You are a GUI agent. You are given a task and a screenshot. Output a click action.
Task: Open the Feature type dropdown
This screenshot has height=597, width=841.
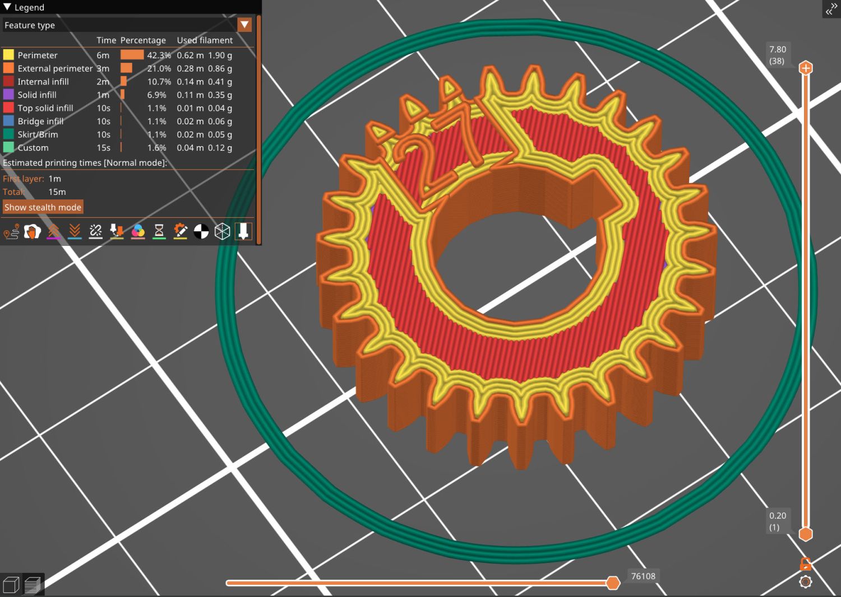click(x=245, y=25)
